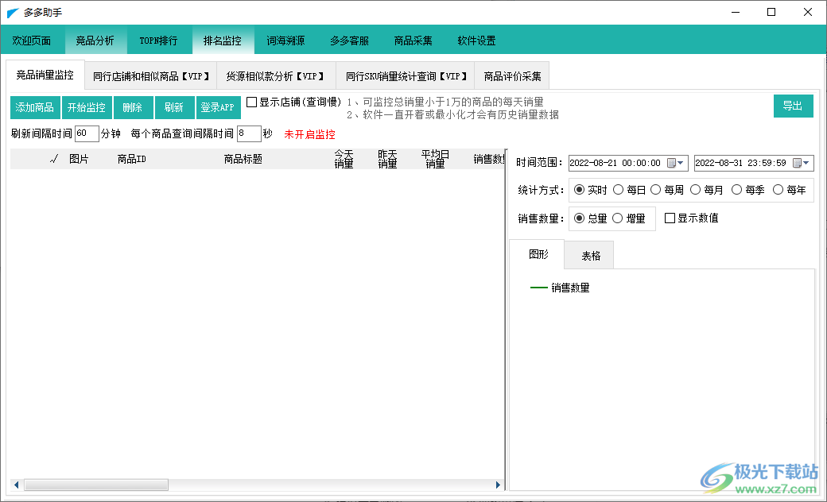Open start date calendar dropdown

[x=676, y=163]
